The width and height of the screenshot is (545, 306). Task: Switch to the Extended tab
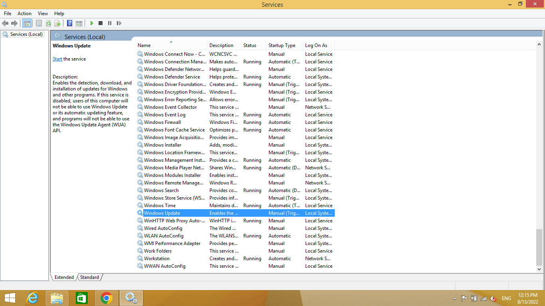point(64,277)
